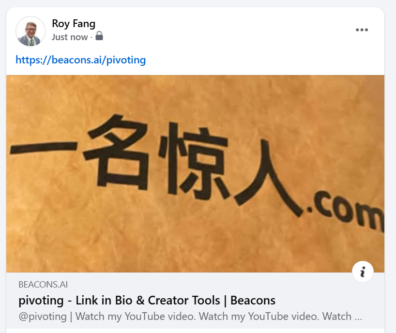Click the Roy Fang author name
This screenshot has height=333, width=396.
74,24
